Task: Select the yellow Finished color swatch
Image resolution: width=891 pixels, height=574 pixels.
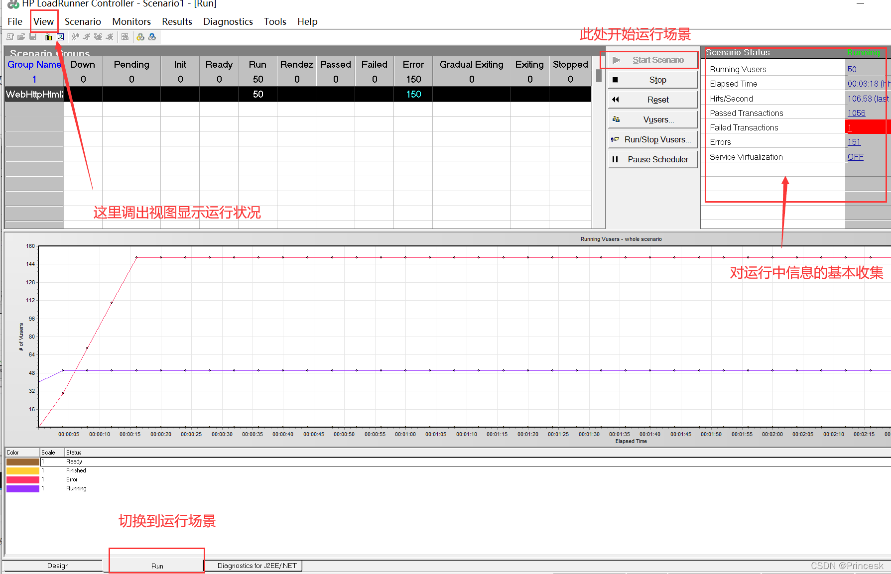Action: click(23, 470)
